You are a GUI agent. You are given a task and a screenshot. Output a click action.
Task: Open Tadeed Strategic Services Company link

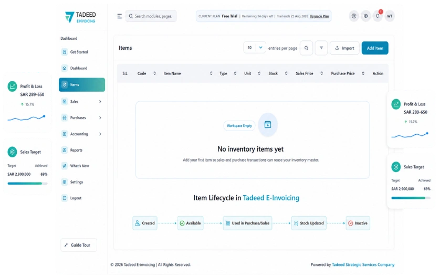click(x=363, y=264)
